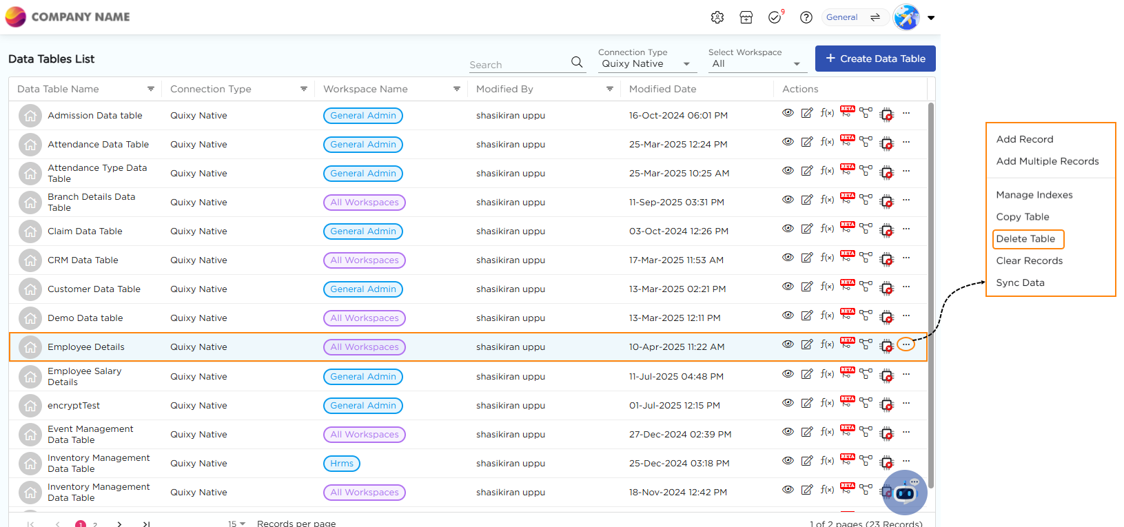Edit the Admission Data table with pencil icon
Screen dimensions: 1124x527
807,113
